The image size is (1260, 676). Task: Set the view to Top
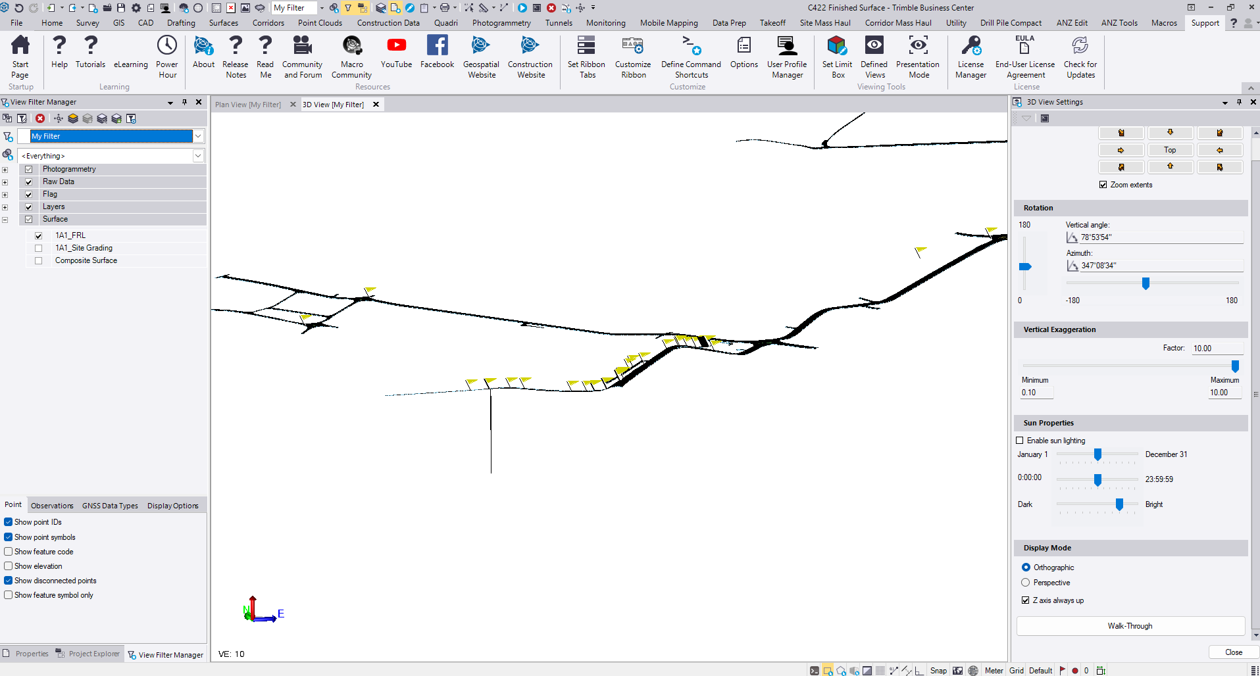(1170, 150)
